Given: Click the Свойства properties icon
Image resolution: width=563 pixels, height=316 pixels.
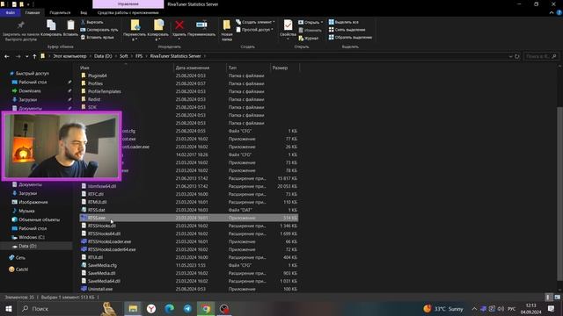Looking at the screenshot, I should (288, 25).
